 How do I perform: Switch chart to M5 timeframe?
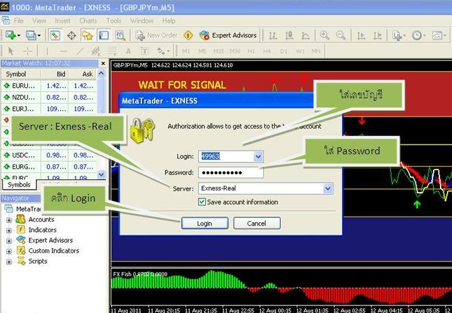202,51
